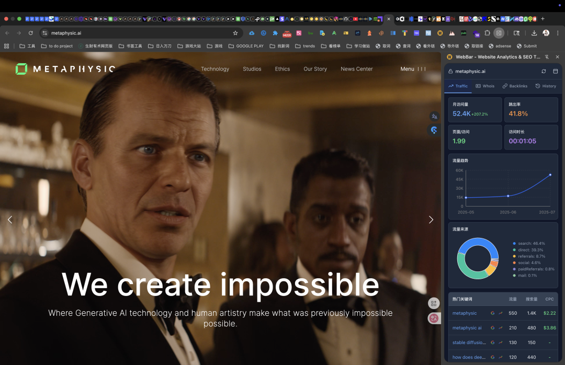The width and height of the screenshot is (565, 365).
Task: Click the address bar showing metaphysic.ai
Action: pos(141,33)
